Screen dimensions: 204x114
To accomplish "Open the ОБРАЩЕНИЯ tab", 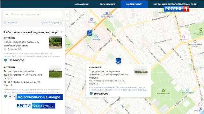I will (x=82, y=4).
